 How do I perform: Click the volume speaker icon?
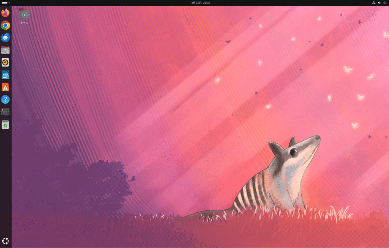[379, 3]
